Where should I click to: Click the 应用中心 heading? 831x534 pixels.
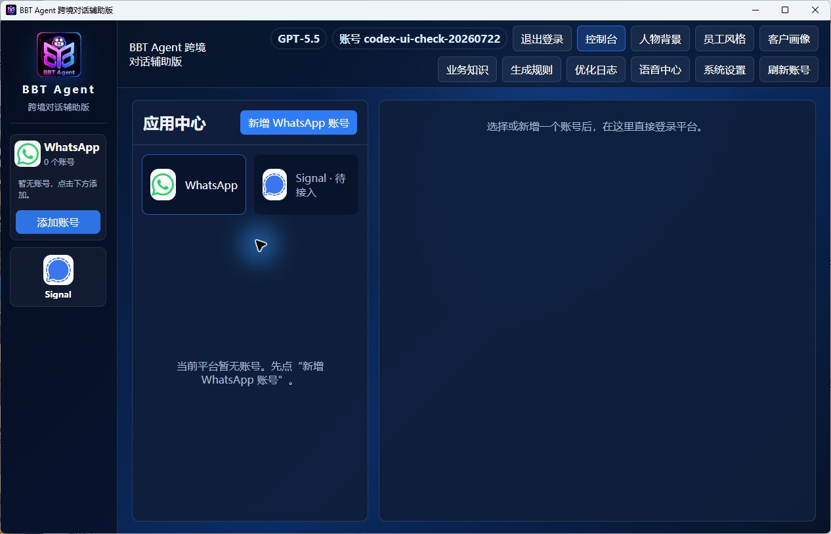click(175, 123)
